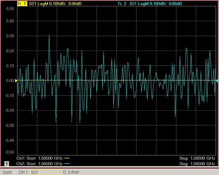Click the -0.50 bottom scale value

tap(9, 152)
